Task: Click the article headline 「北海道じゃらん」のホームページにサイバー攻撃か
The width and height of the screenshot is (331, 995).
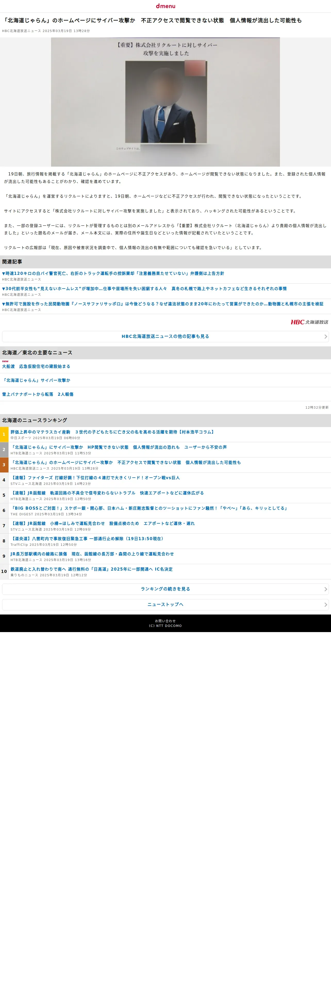Action: click(x=152, y=20)
